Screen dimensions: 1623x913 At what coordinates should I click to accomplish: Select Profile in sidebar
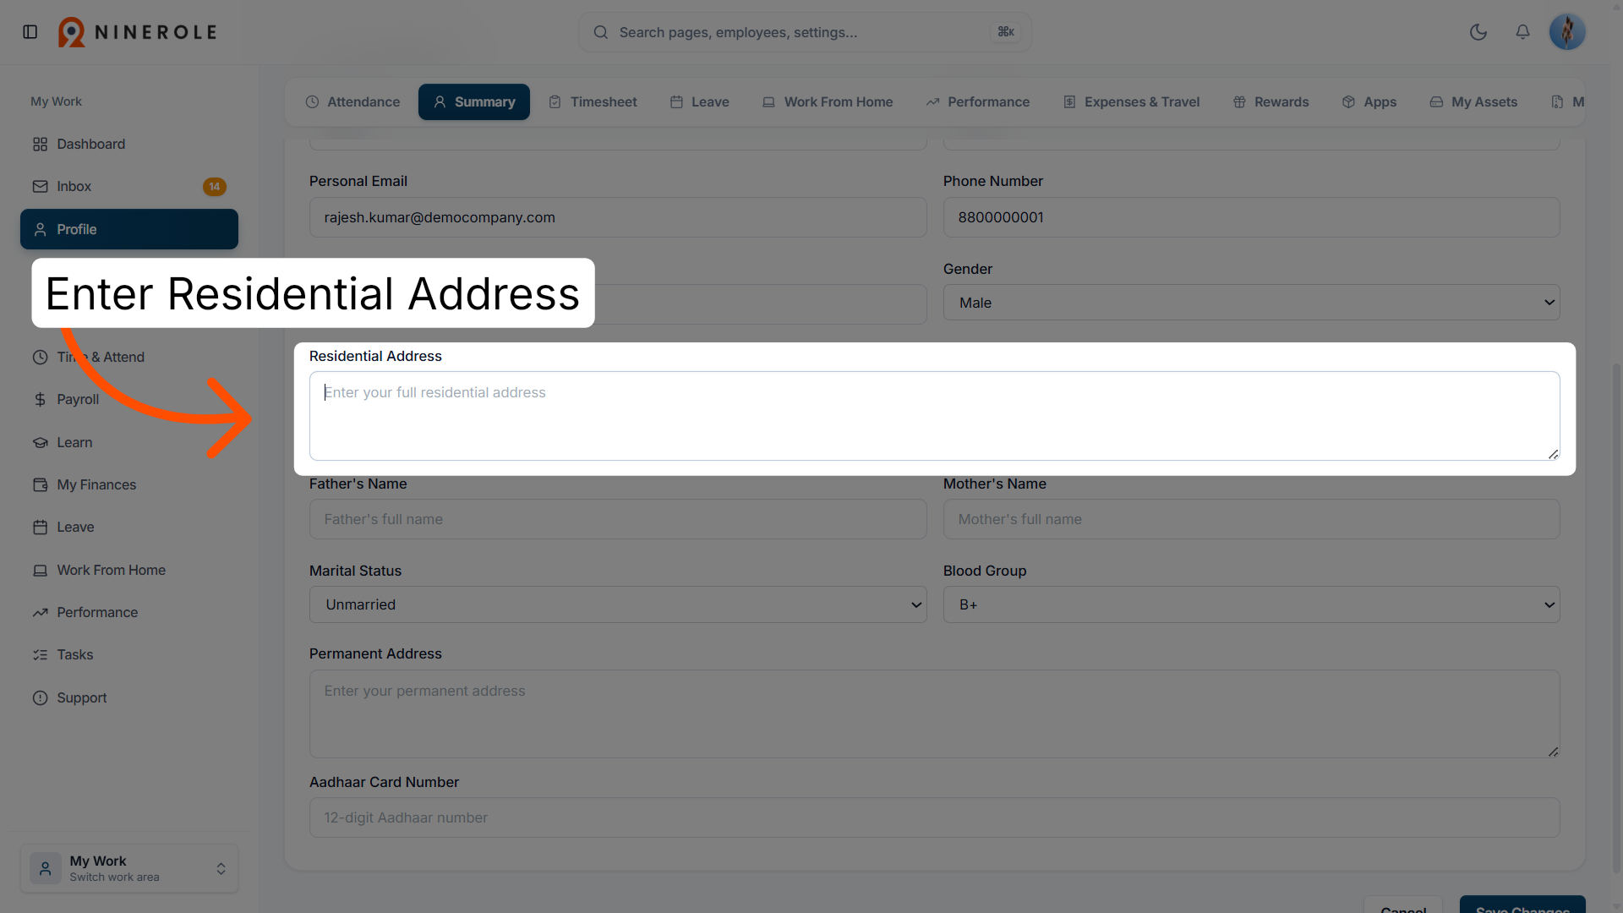pos(129,229)
